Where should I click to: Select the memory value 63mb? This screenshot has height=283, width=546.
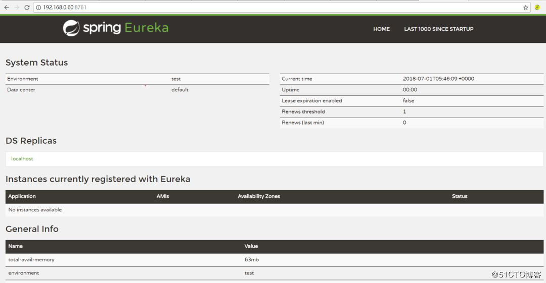(251, 260)
